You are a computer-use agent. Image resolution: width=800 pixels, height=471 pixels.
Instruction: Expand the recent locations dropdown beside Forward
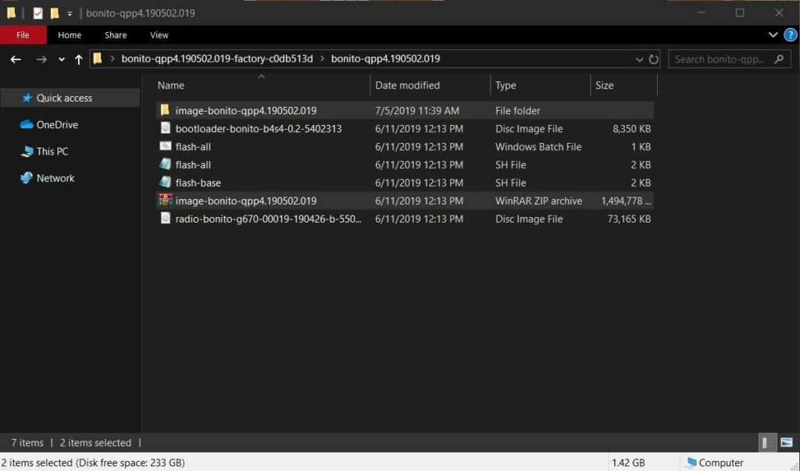pos(60,59)
